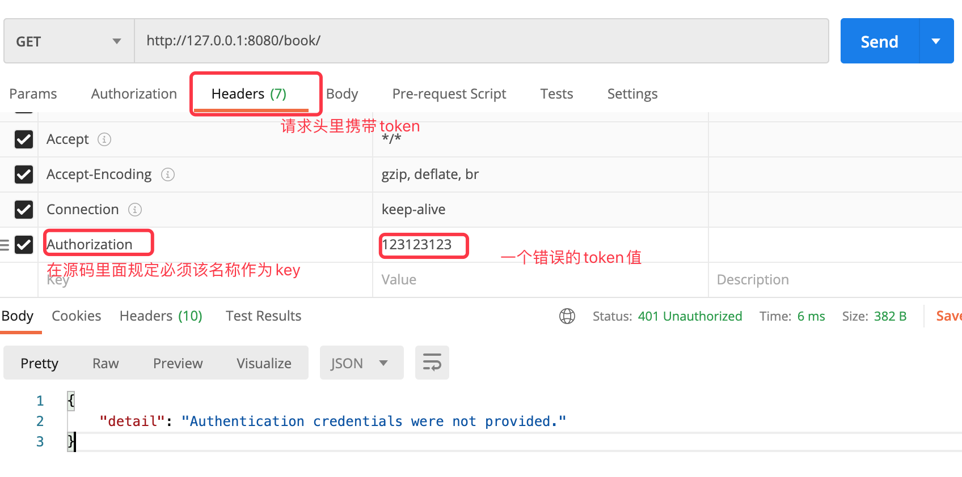The image size is (962, 477).
Task: Switch to the Authorization request tab
Action: tap(134, 94)
